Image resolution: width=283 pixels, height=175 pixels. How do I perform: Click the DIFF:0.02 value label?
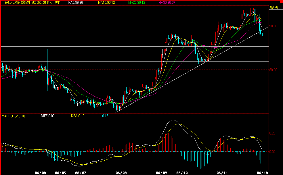tap(47, 116)
